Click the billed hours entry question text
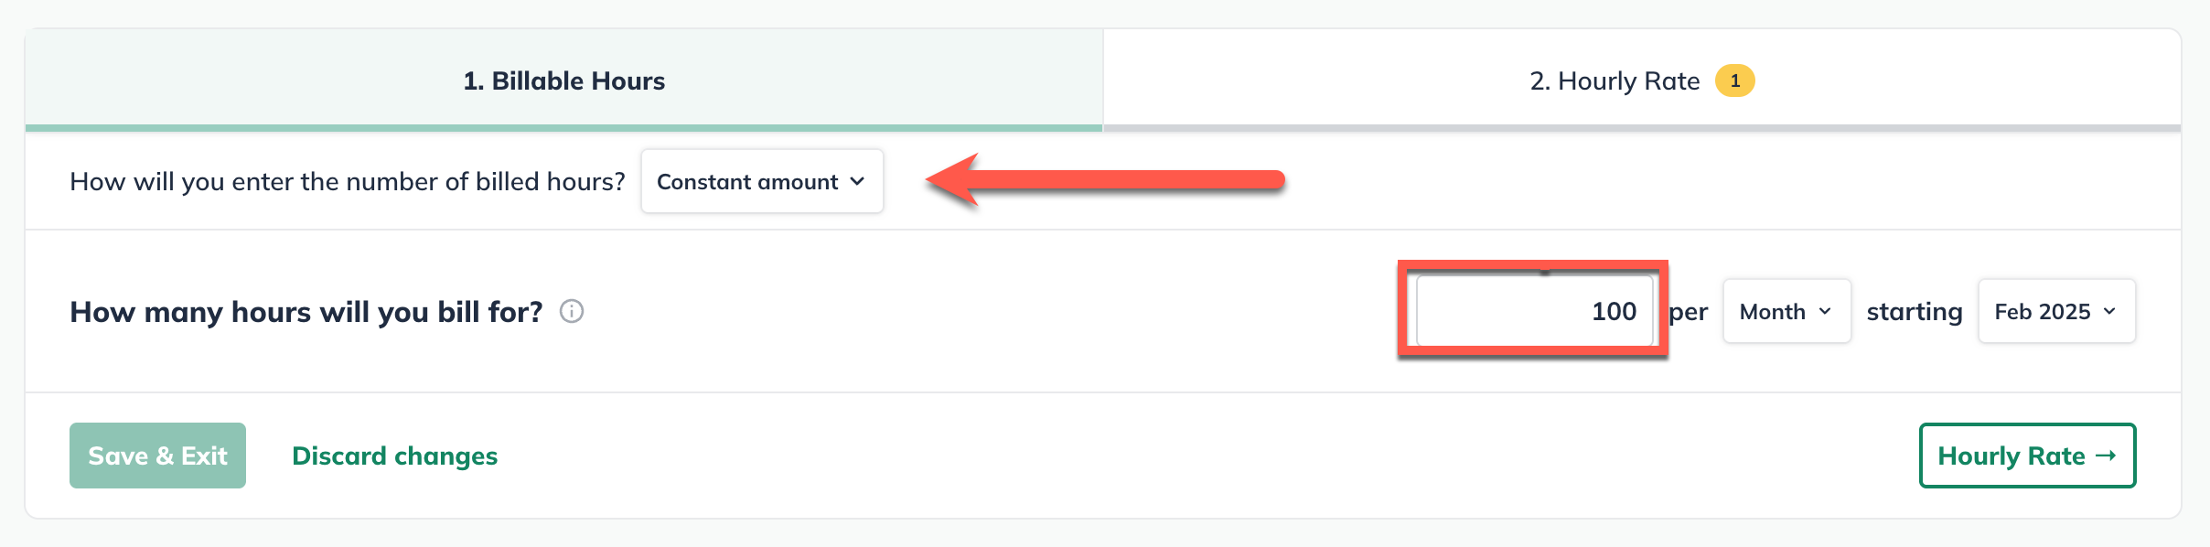This screenshot has height=547, width=2210. tap(348, 181)
